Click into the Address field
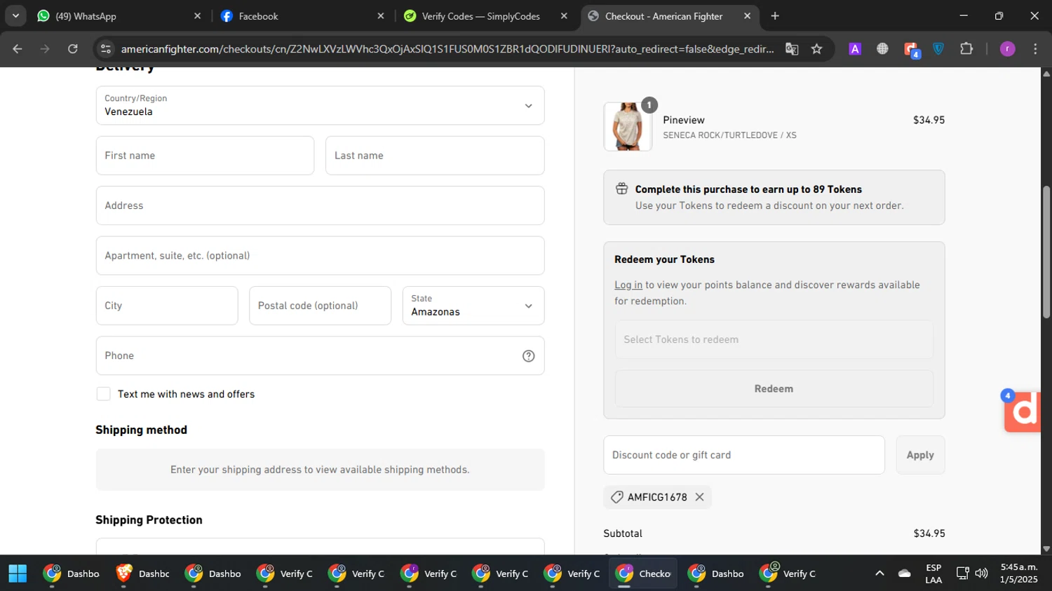Viewport: 1052px width, 591px height. tap(320, 205)
